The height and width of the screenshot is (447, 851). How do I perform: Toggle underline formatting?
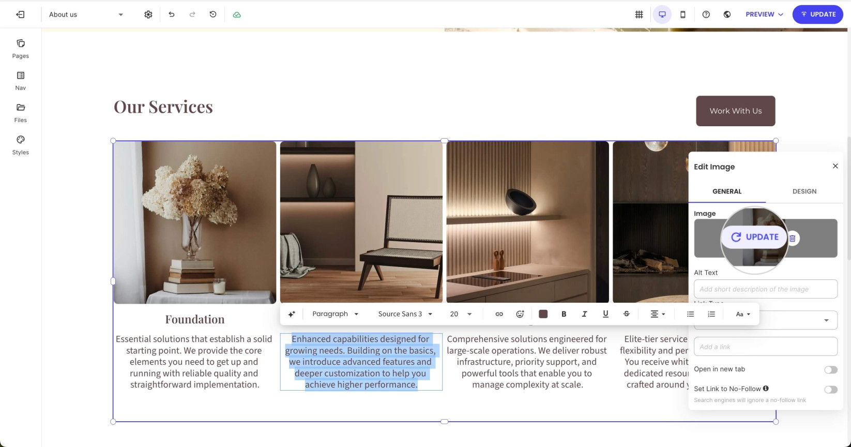pyautogui.click(x=605, y=314)
